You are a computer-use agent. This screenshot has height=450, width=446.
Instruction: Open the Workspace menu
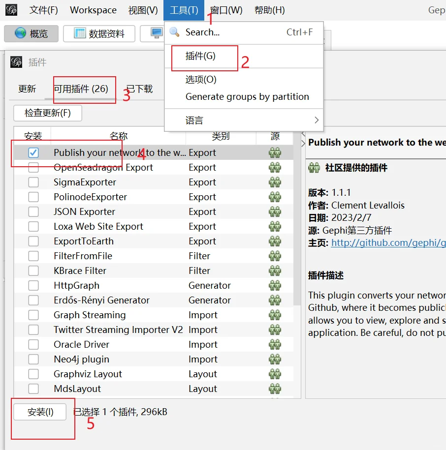point(94,10)
